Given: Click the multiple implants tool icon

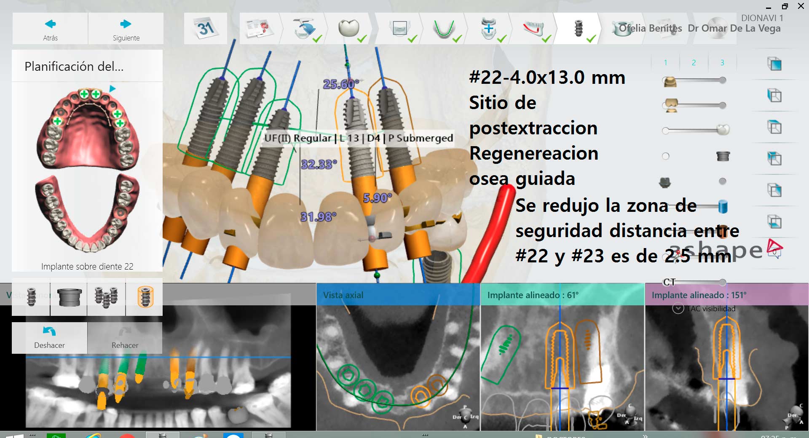Looking at the screenshot, I should (106, 297).
